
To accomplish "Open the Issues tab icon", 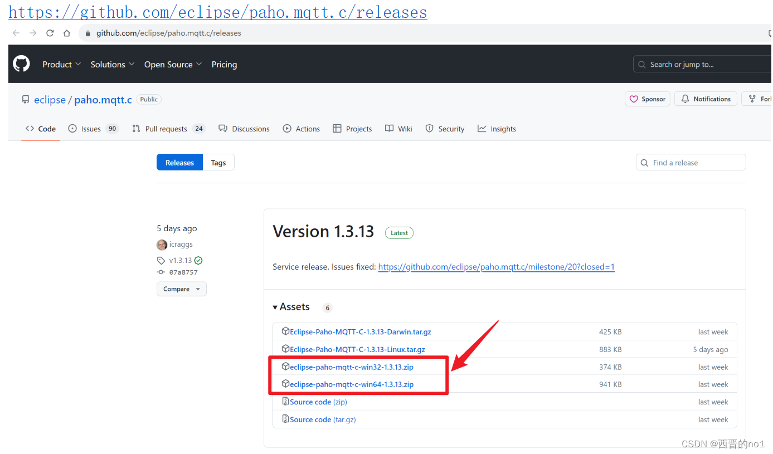I will [73, 128].
